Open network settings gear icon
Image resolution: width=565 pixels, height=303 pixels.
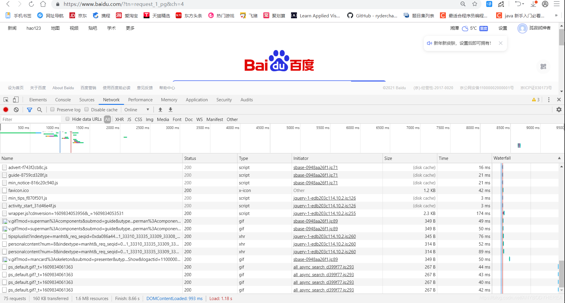coord(559,110)
